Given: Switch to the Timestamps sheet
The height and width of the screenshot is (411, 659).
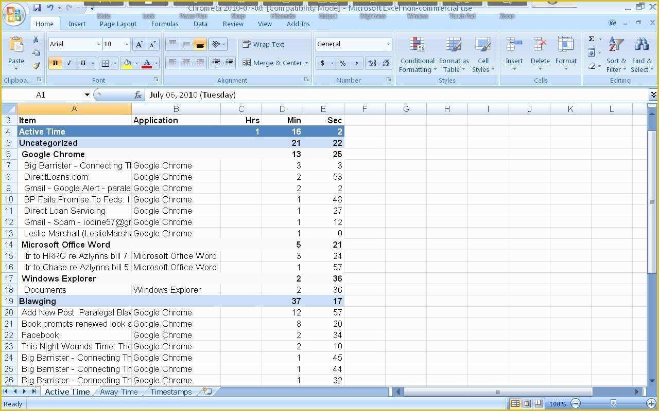Looking at the screenshot, I should (x=171, y=391).
